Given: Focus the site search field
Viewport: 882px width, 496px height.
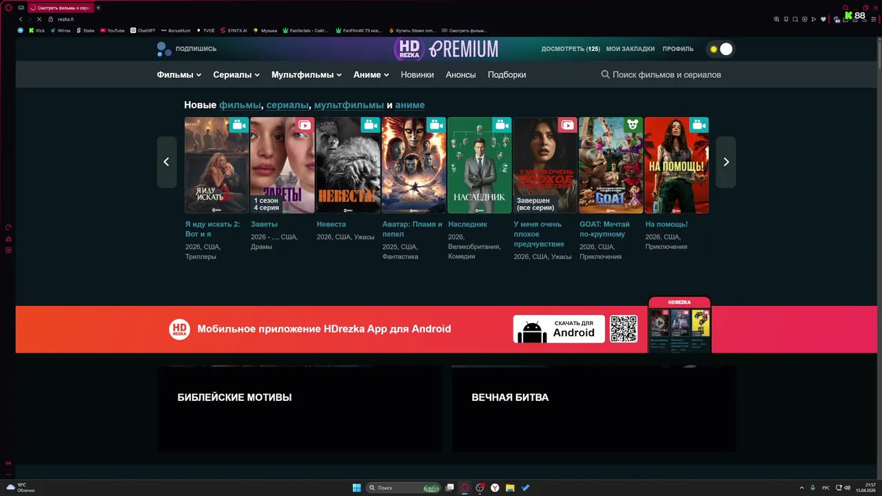Looking at the screenshot, I should point(666,74).
